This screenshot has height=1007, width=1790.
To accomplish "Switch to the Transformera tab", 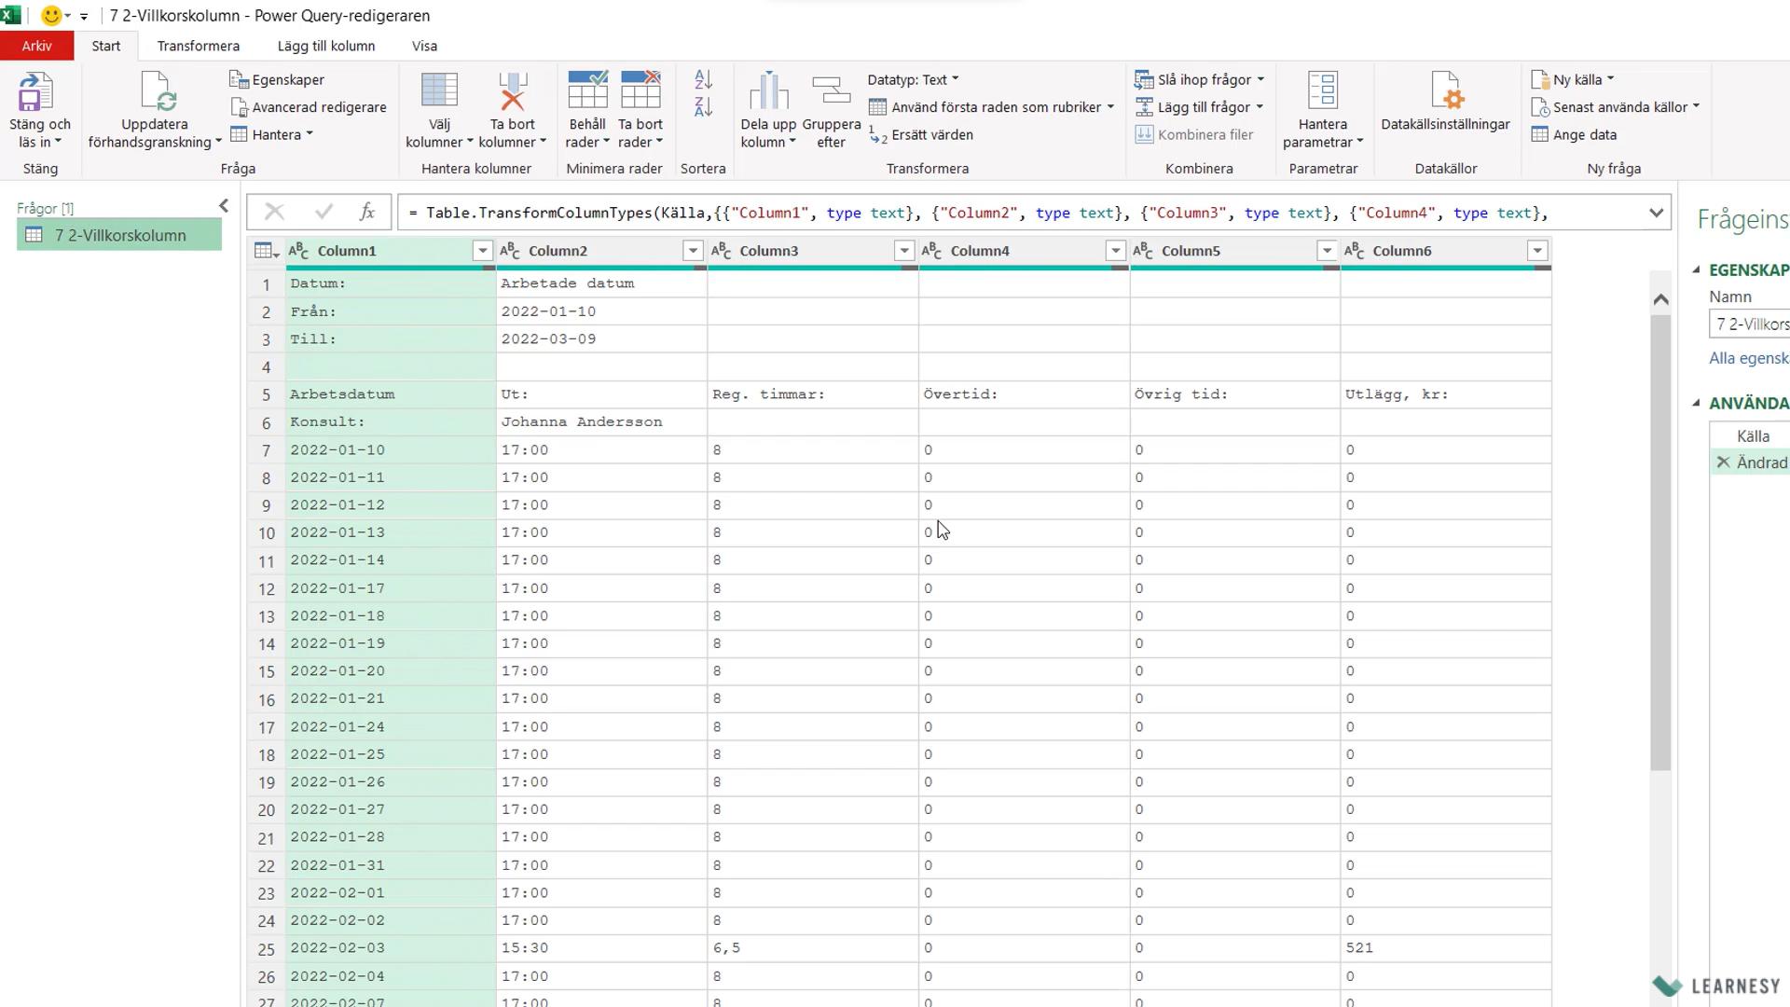I will (x=199, y=45).
